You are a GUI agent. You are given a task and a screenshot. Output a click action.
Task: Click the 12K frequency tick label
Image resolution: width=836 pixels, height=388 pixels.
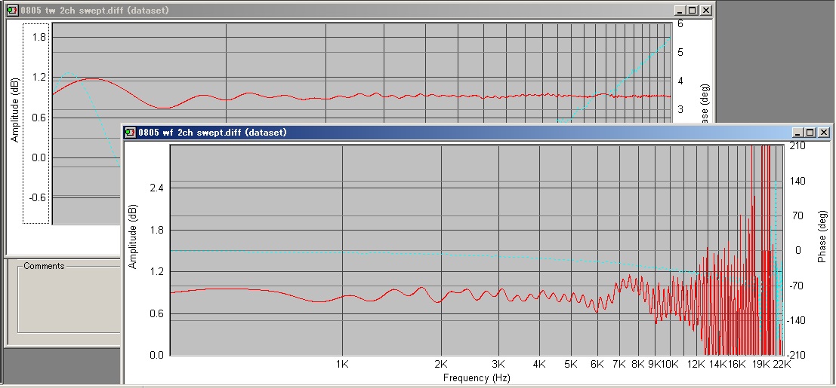point(696,365)
